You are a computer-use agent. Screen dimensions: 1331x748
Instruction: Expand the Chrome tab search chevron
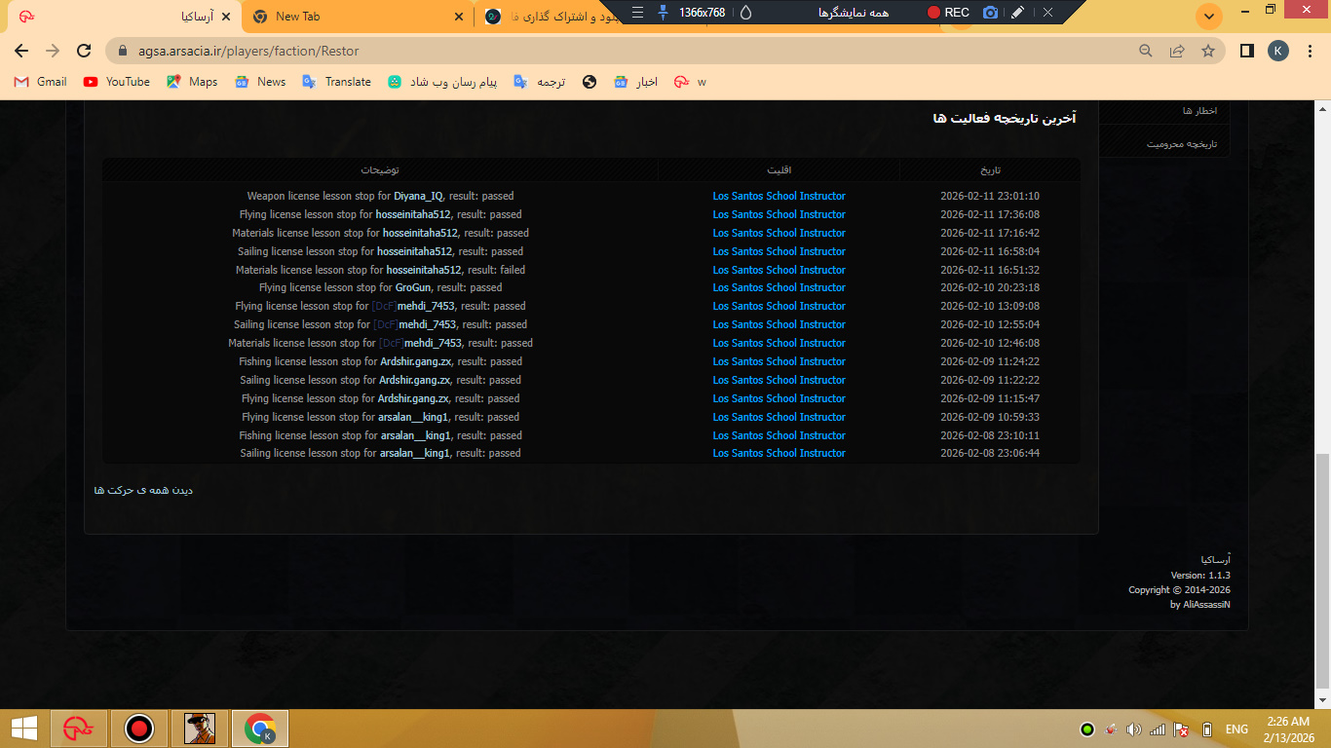click(1208, 17)
